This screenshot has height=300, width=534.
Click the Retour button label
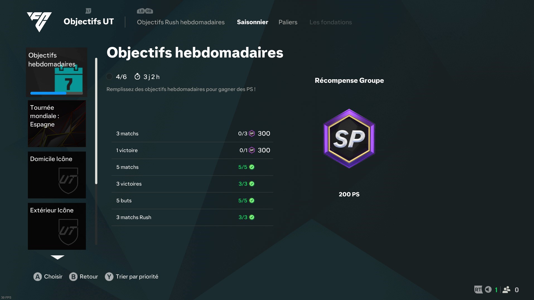click(x=89, y=277)
